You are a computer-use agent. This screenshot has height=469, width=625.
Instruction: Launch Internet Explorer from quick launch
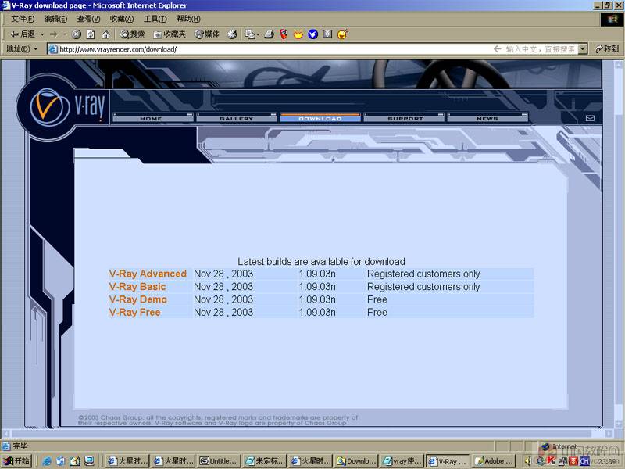(x=47, y=461)
